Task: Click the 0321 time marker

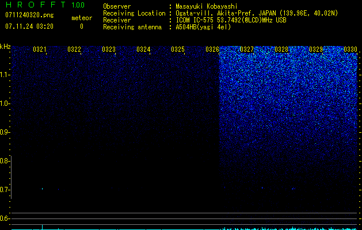Action: click(40, 49)
